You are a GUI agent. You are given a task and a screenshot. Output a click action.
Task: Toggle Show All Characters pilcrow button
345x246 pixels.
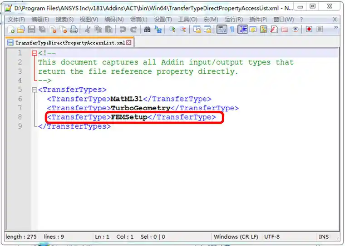(232, 29)
